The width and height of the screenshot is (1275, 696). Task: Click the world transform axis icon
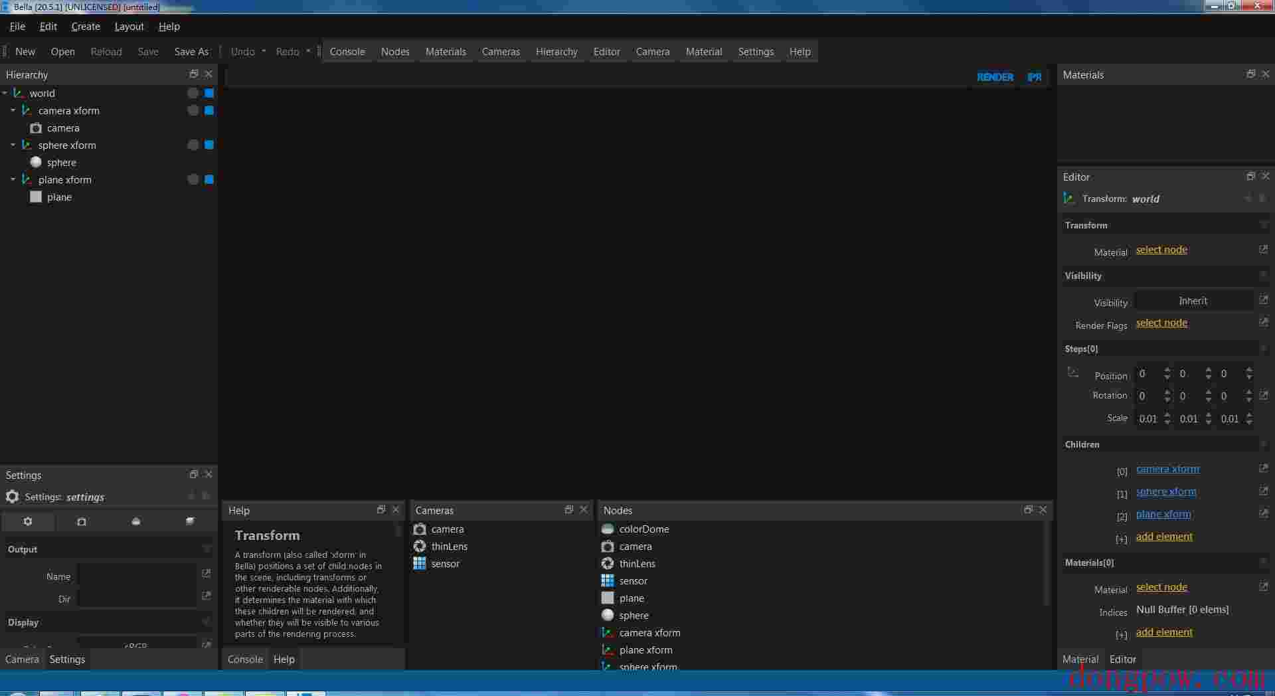(19, 94)
